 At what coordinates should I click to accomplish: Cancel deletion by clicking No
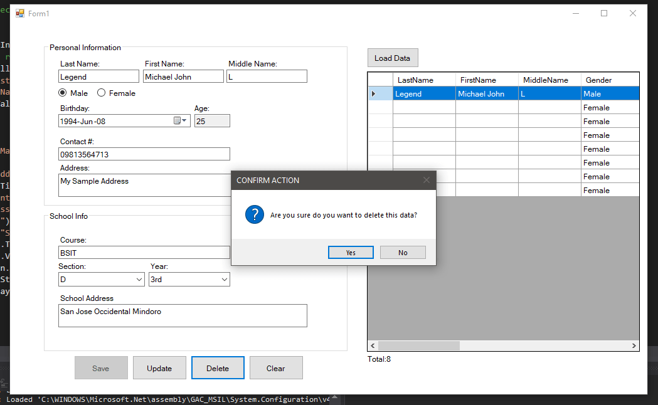(402, 252)
